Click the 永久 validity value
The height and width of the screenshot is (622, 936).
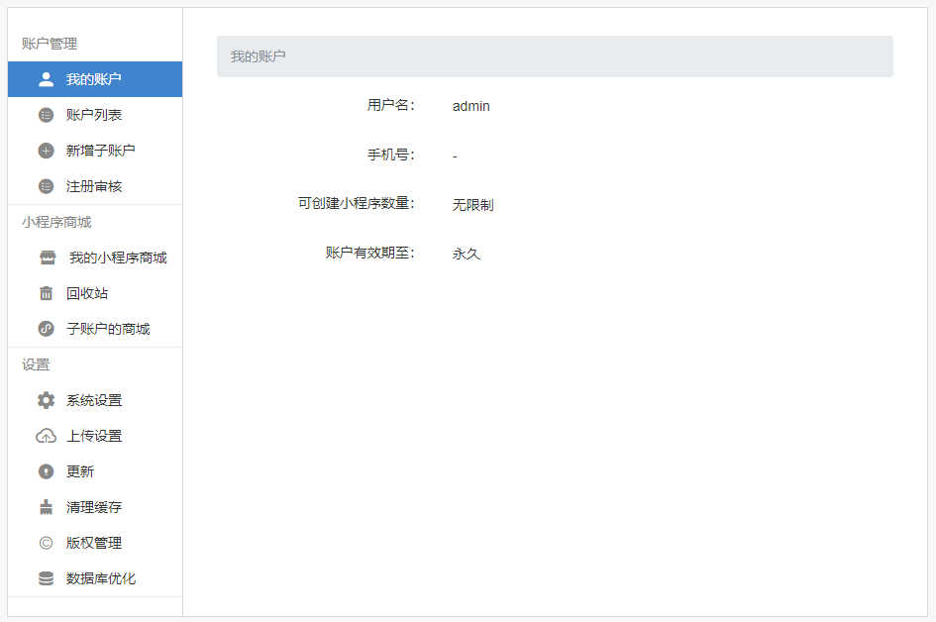(x=467, y=254)
